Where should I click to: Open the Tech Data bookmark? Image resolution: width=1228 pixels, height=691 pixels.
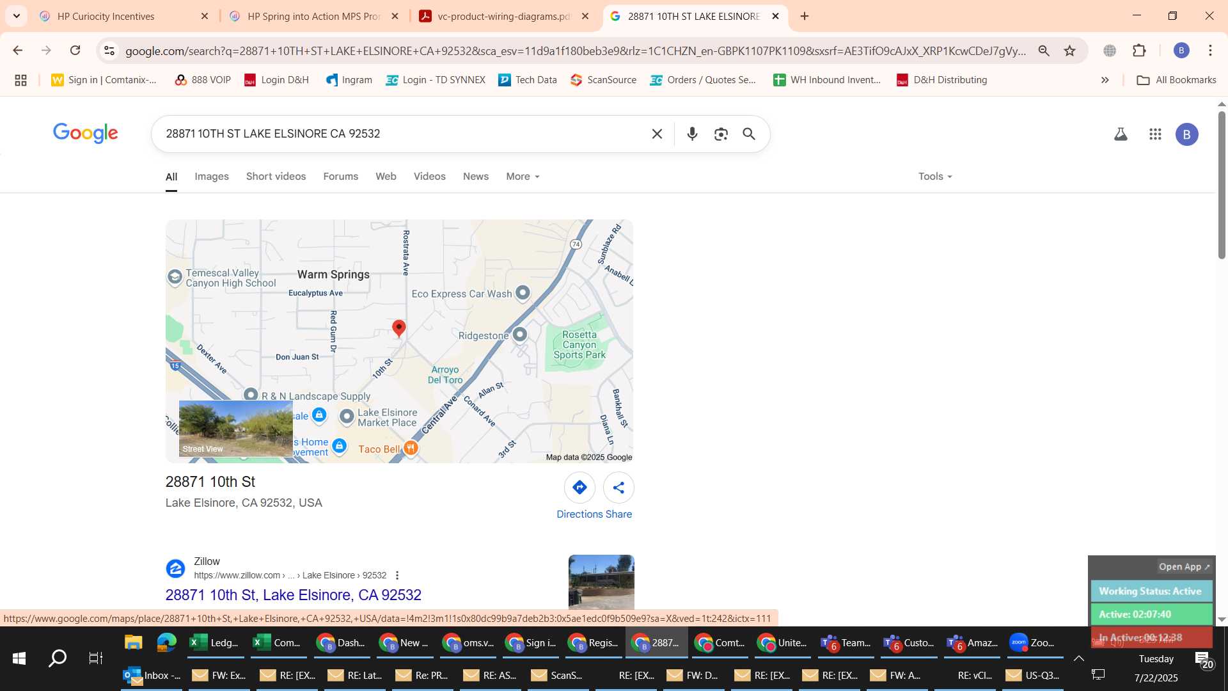point(528,80)
